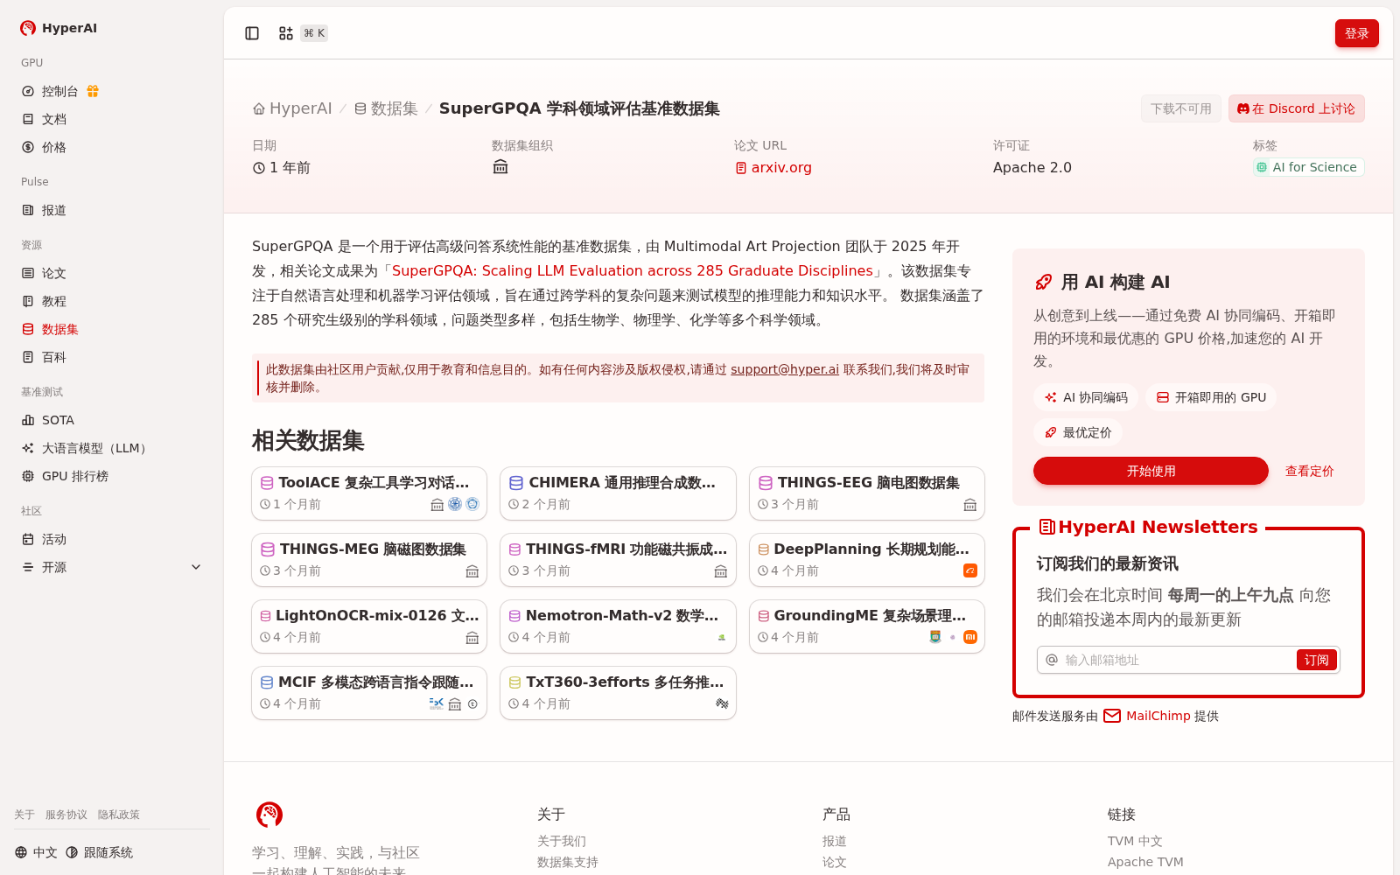Open 跟随系统 theme selector
This screenshot has width=1400, height=875.
(x=99, y=852)
